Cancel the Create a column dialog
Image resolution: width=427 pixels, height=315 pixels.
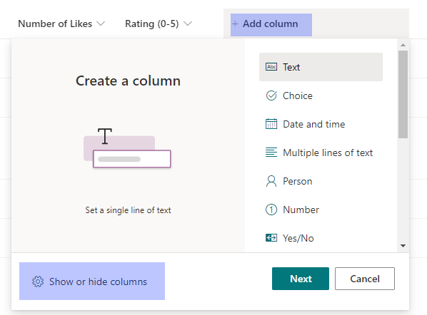coord(365,279)
